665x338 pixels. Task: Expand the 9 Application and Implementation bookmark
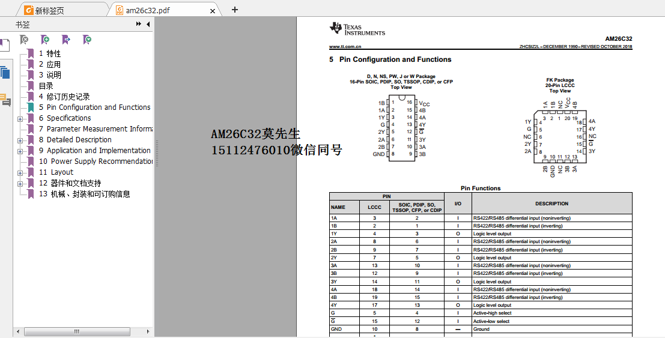pyautogui.click(x=20, y=151)
